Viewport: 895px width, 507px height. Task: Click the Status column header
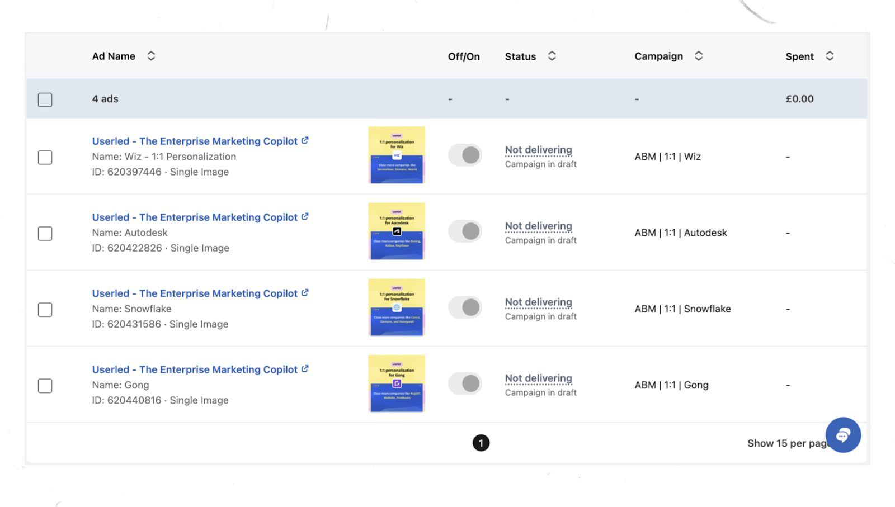[x=520, y=56]
